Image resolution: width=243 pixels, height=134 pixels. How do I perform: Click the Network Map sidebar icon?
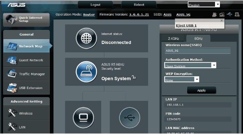pos(12,46)
